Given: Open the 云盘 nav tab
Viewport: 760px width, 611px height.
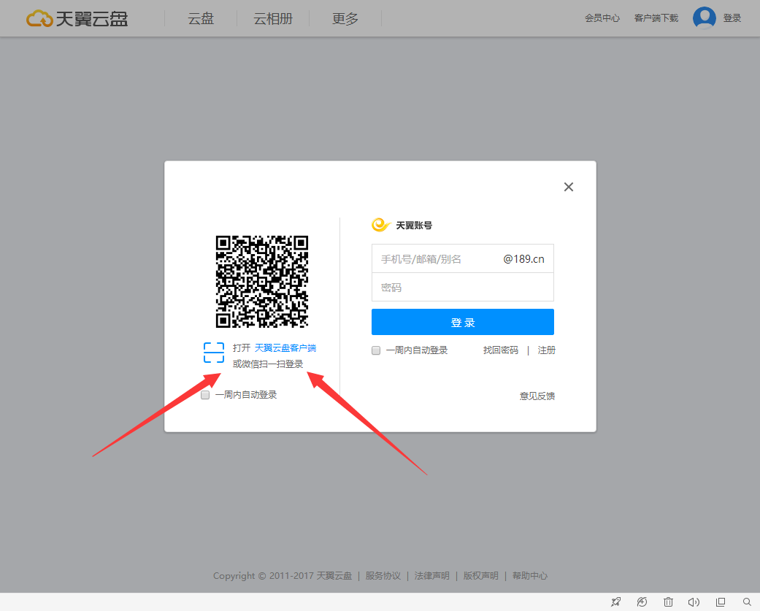Looking at the screenshot, I should (201, 18).
